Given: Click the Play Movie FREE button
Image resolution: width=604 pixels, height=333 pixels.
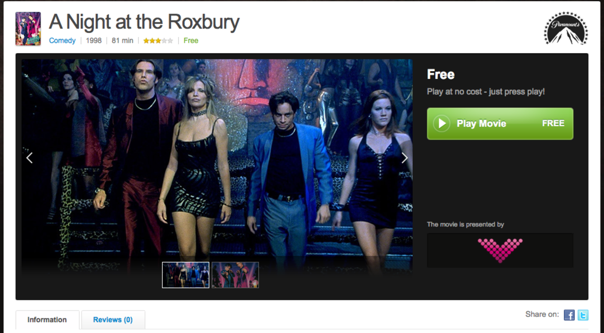Looking at the screenshot, I should point(500,124).
